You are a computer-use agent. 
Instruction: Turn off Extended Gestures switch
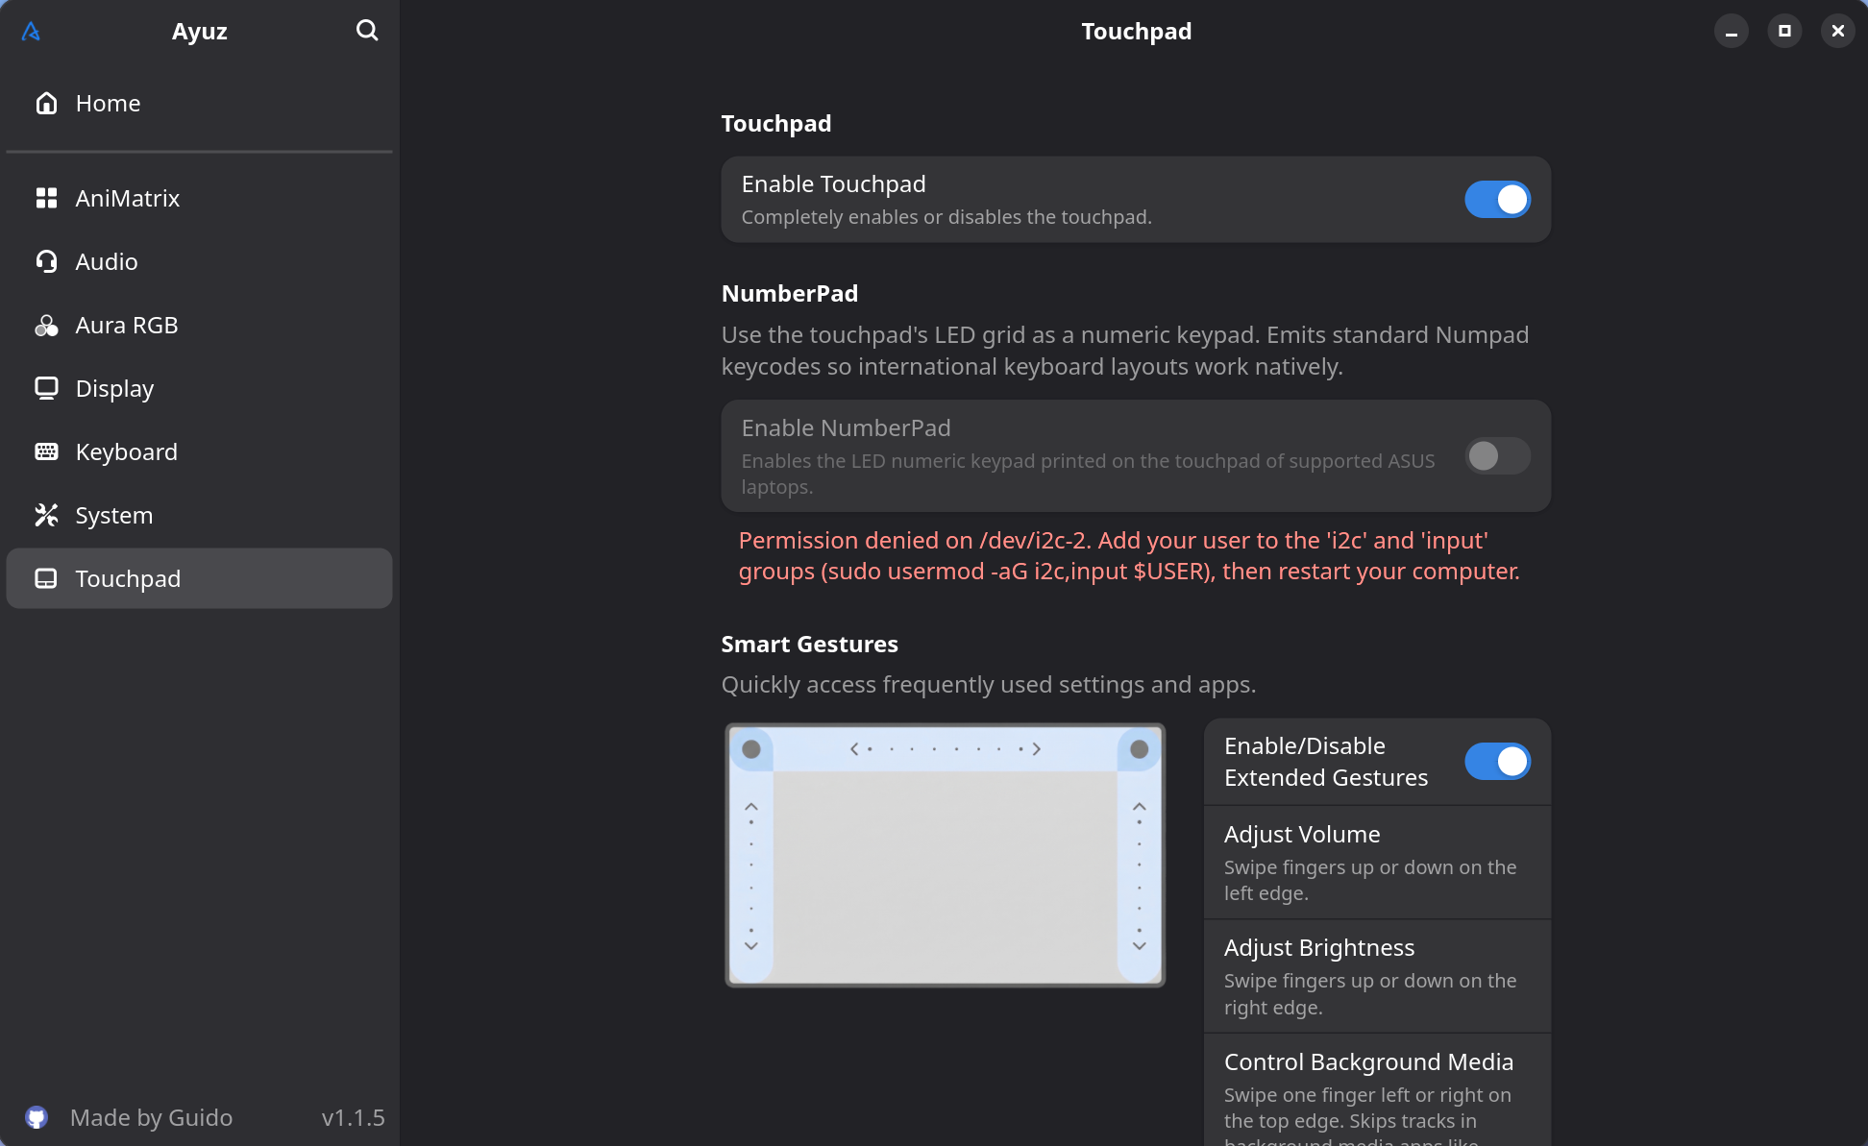(1497, 761)
